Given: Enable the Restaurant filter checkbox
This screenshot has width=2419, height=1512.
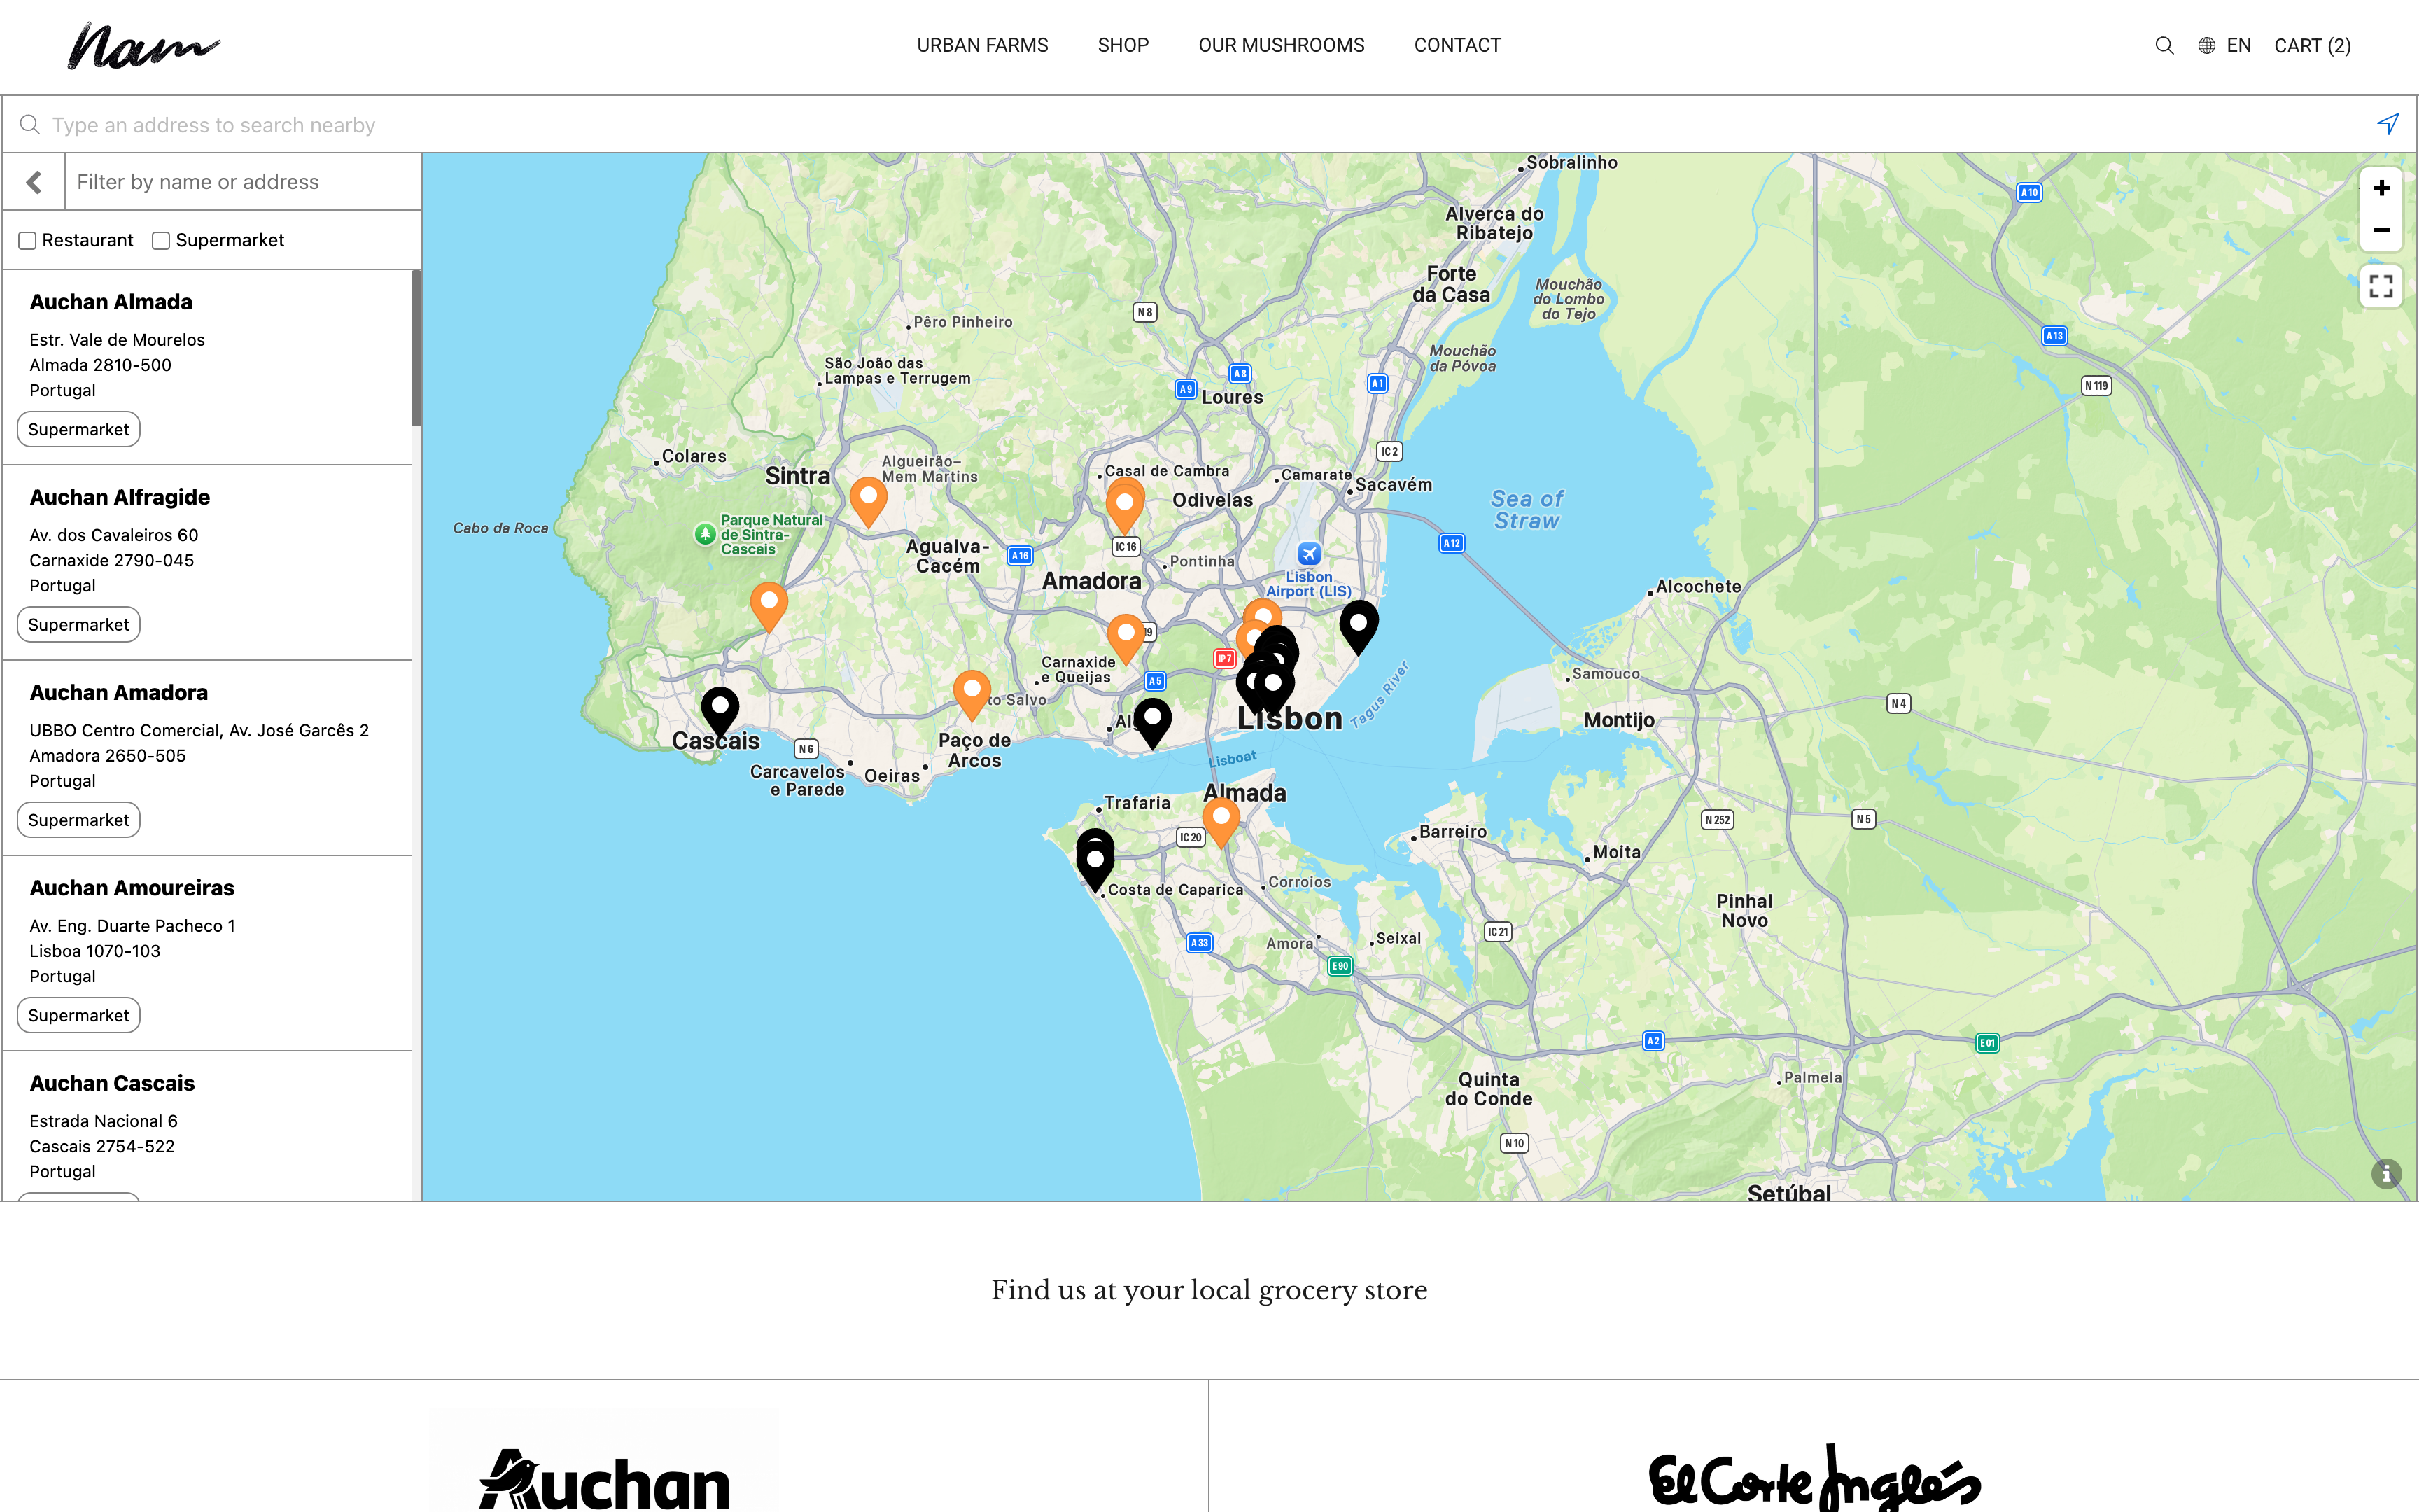Looking at the screenshot, I should tap(28, 241).
